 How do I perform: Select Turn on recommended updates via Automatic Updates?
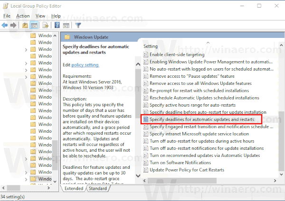205,155
